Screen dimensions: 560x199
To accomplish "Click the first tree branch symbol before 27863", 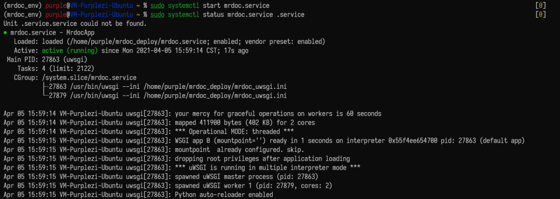I will coord(45,87).
